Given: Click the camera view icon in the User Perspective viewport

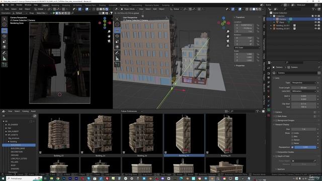Looking at the screenshot, I should [x=228, y=41].
